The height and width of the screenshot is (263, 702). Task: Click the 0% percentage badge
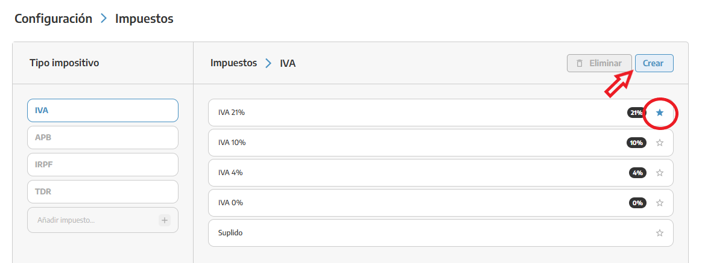[x=637, y=203]
